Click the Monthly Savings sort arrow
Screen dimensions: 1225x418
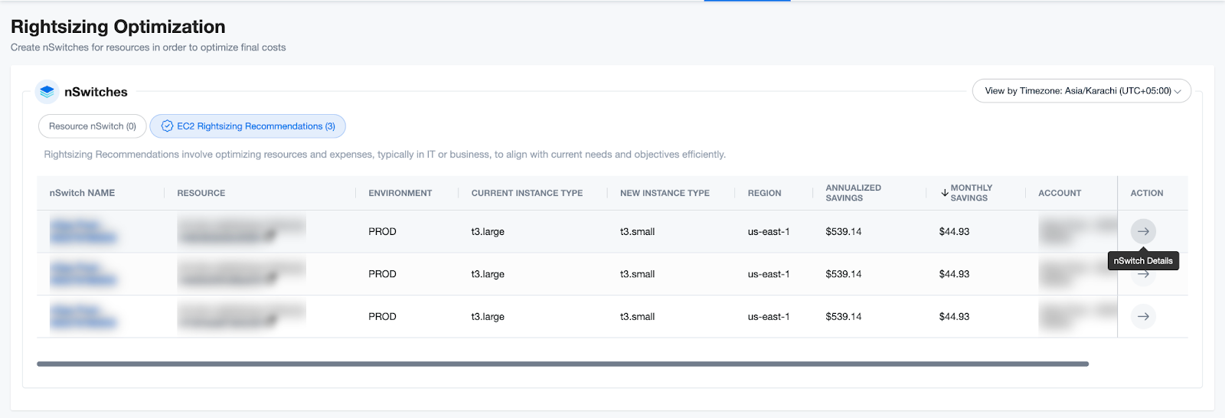945,193
